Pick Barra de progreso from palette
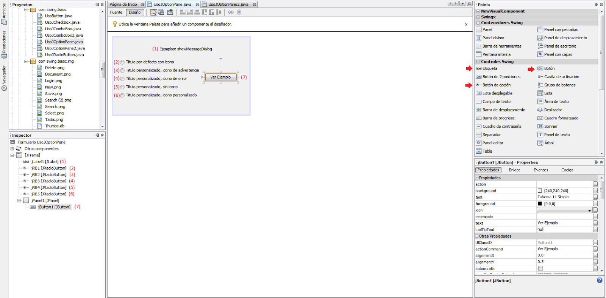This screenshot has width=606, height=298. click(496, 118)
